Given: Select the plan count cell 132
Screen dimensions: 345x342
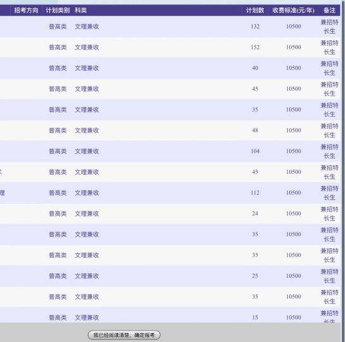Looking at the screenshot, I should pyautogui.click(x=255, y=27).
